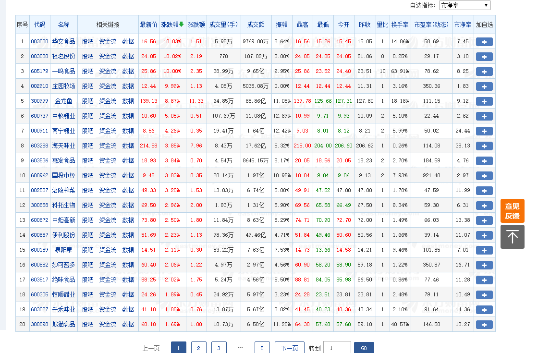
Task: Click the 63.91% turnover of 一鸣食品
Action: click(400, 71)
